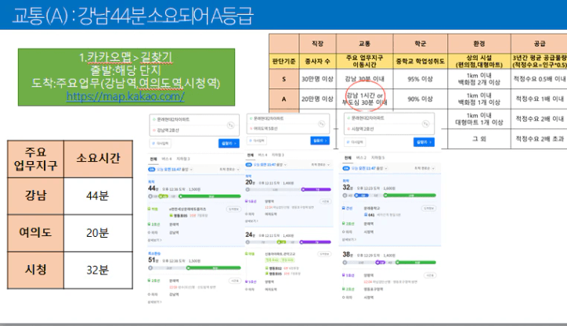Expand 상세보기 under the 51분 route
The height and width of the screenshot is (326, 567).
pos(154,302)
